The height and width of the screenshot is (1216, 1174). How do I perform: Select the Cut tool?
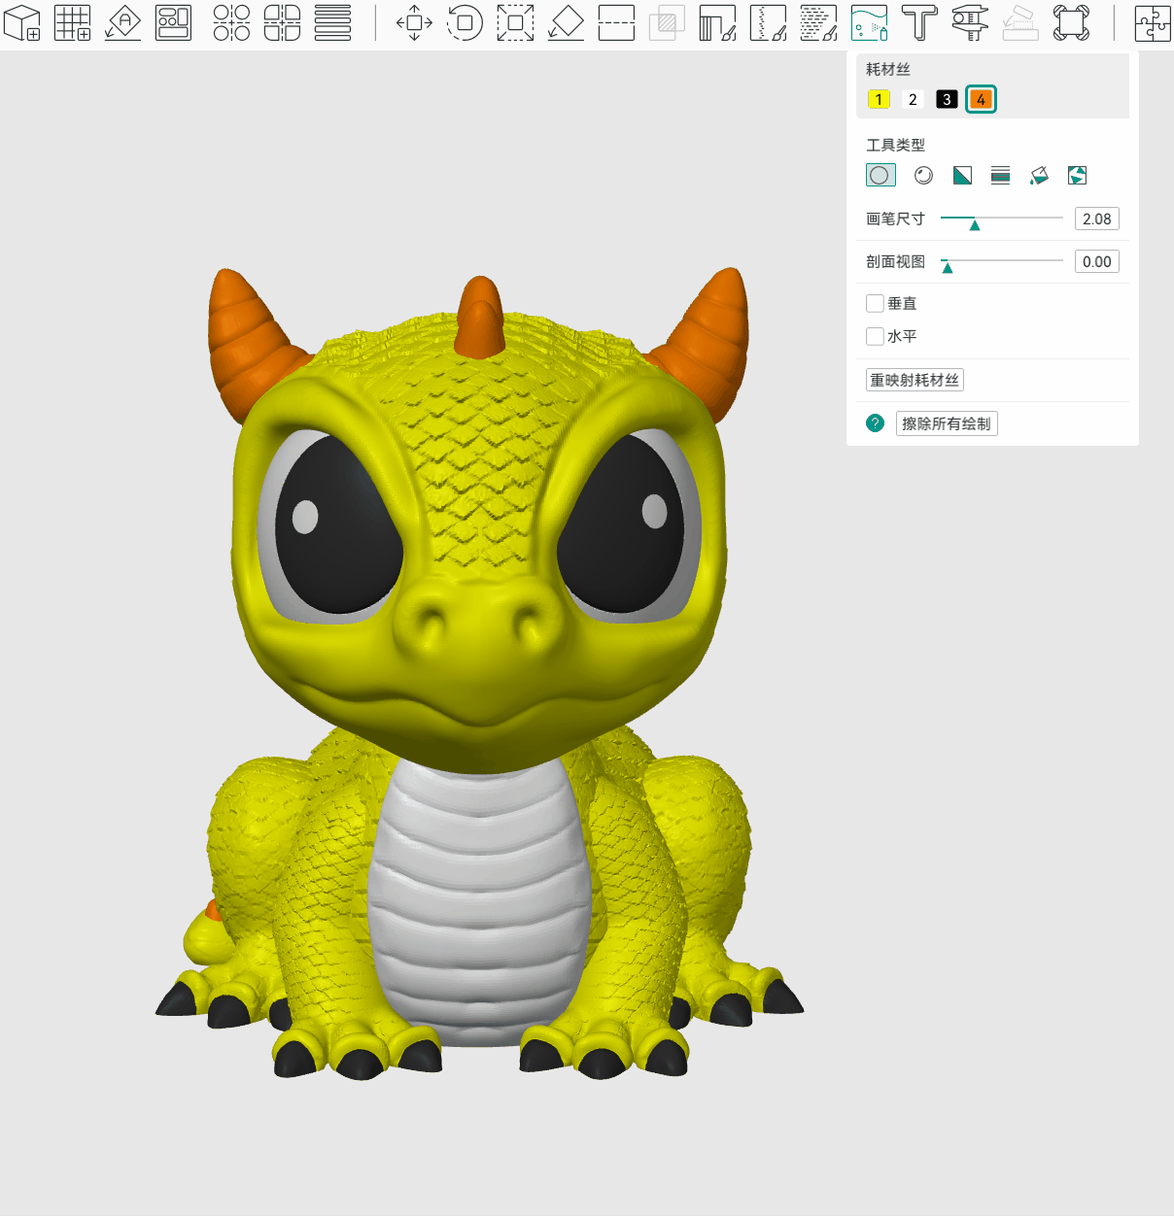(x=616, y=22)
